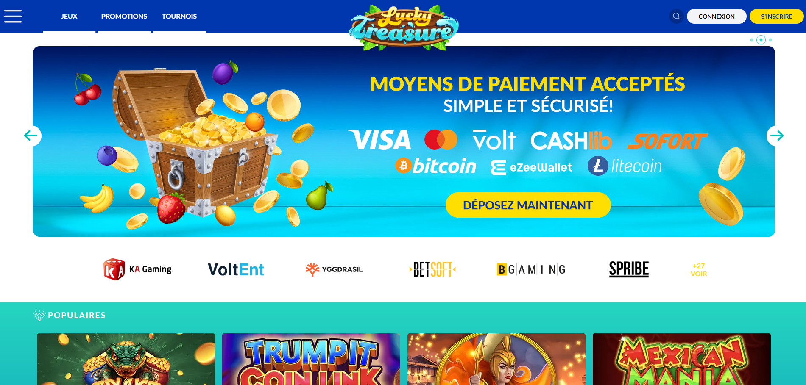
Task: Switch to the first carousel dot
Action: 752,40
